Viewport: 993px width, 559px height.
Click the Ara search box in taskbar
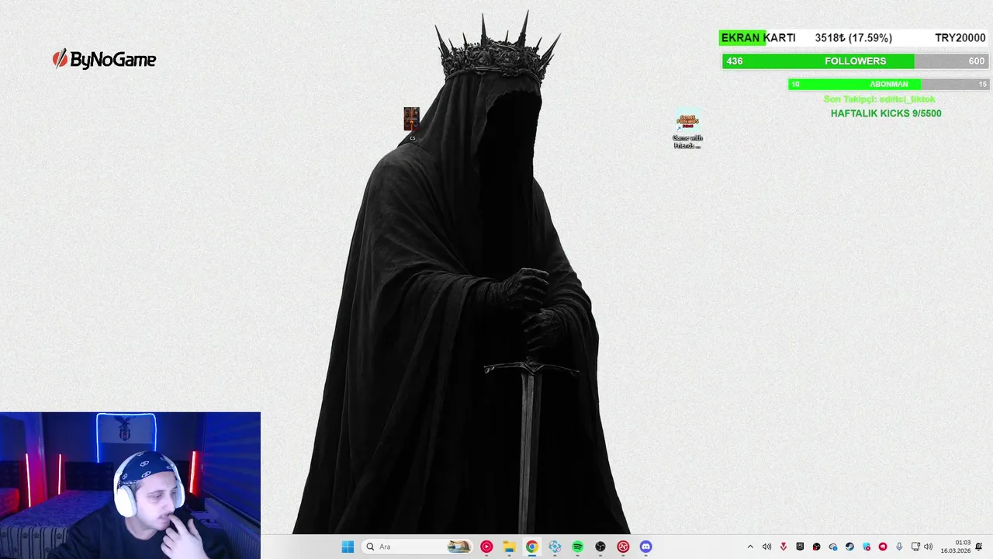(417, 547)
